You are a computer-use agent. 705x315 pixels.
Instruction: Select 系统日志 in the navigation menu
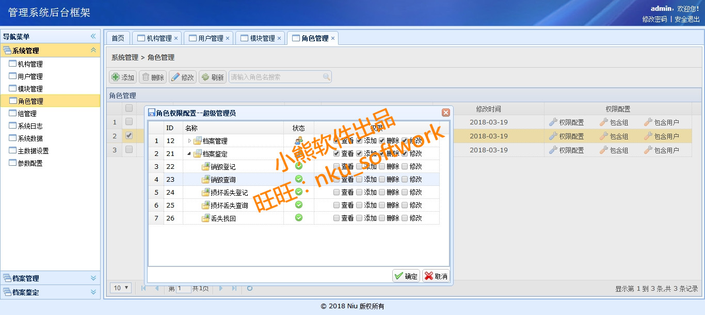[x=30, y=126]
